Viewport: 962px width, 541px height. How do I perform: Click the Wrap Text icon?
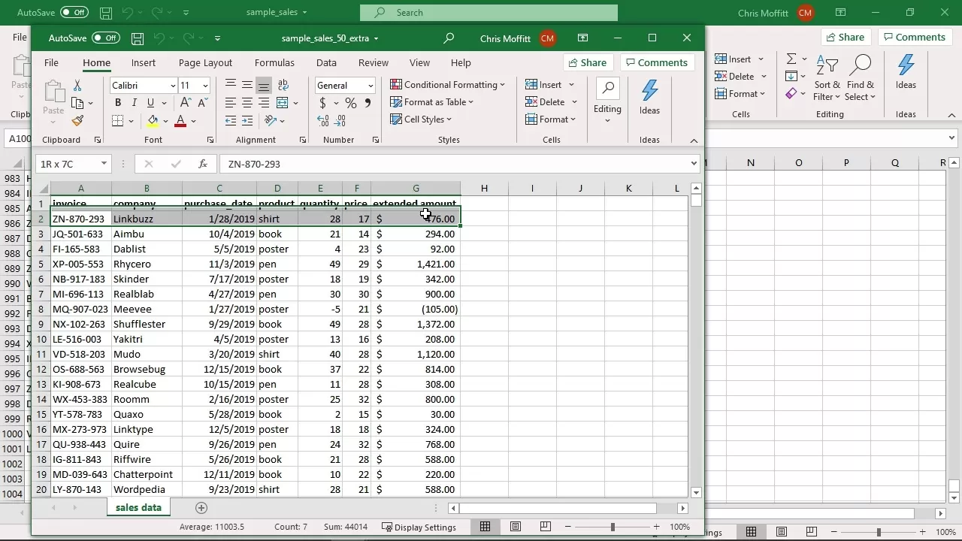coord(283,85)
